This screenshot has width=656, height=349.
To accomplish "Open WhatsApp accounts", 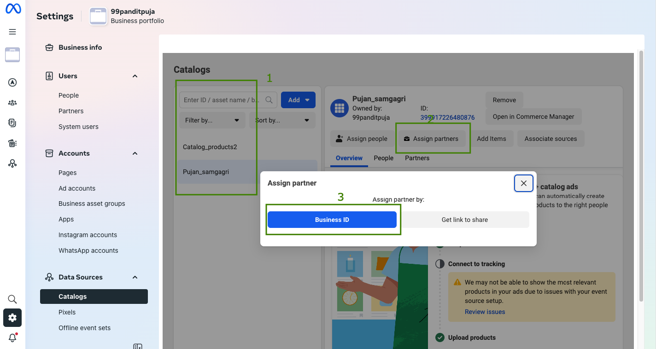I will (88, 250).
